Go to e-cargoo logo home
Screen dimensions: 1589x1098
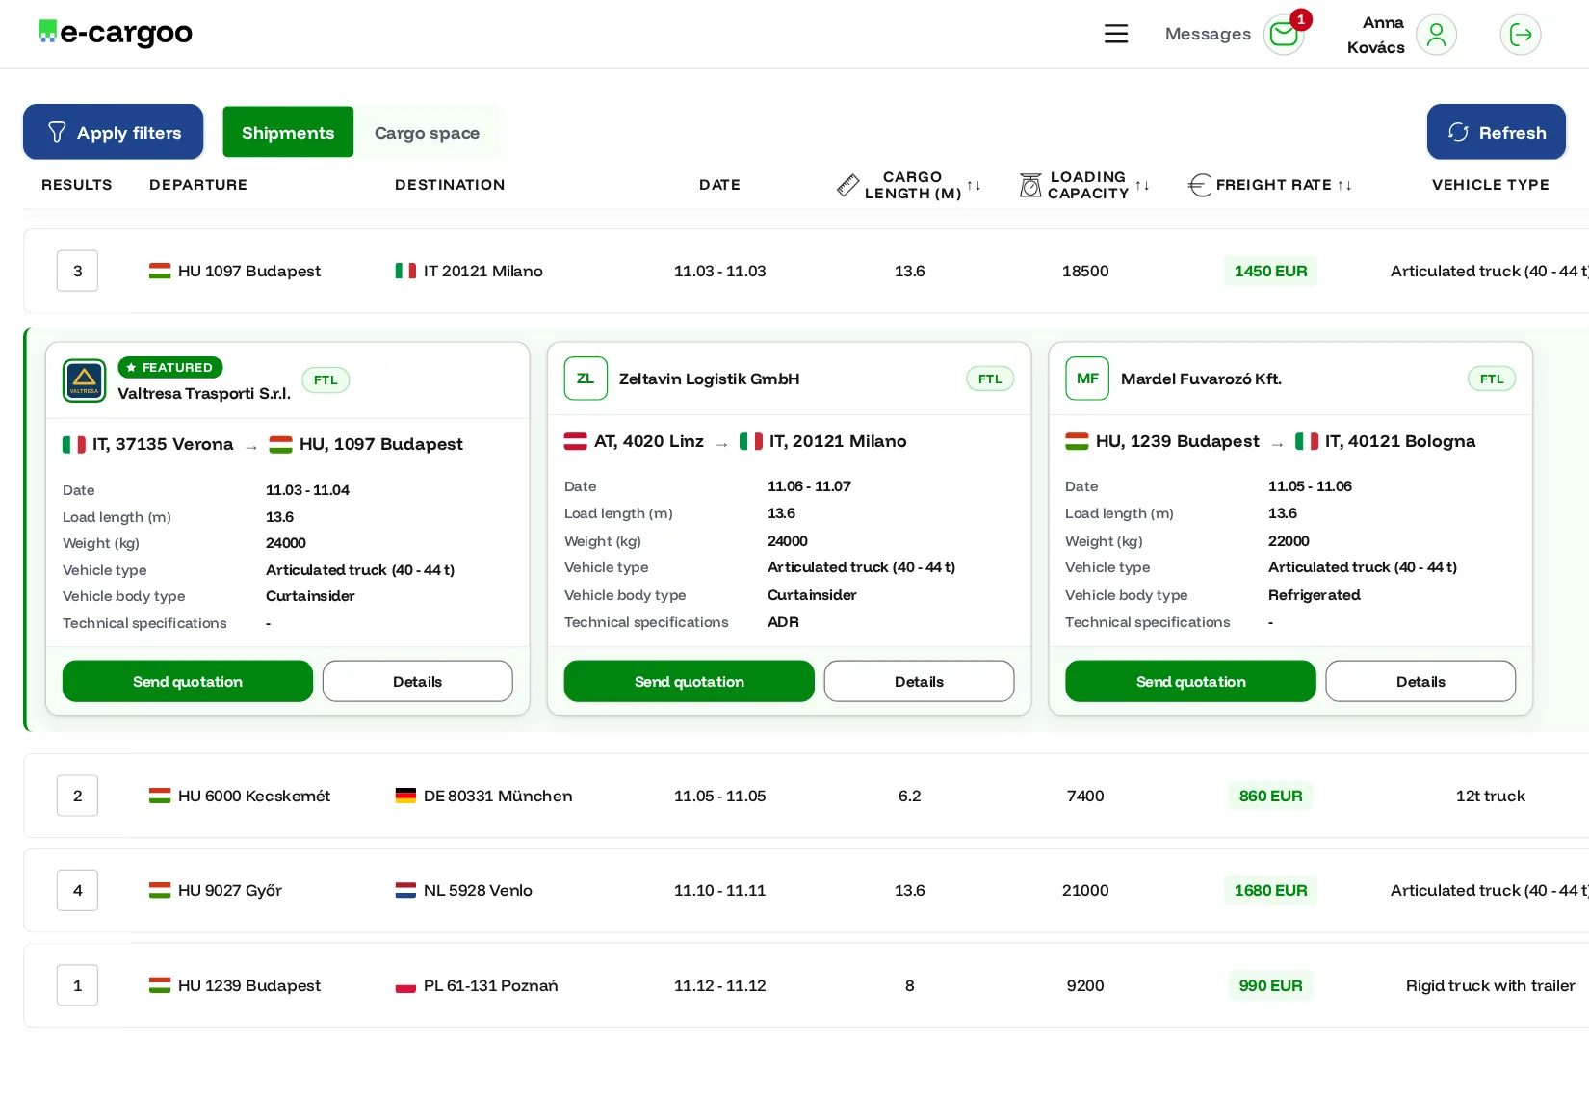[x=116, y=33]
